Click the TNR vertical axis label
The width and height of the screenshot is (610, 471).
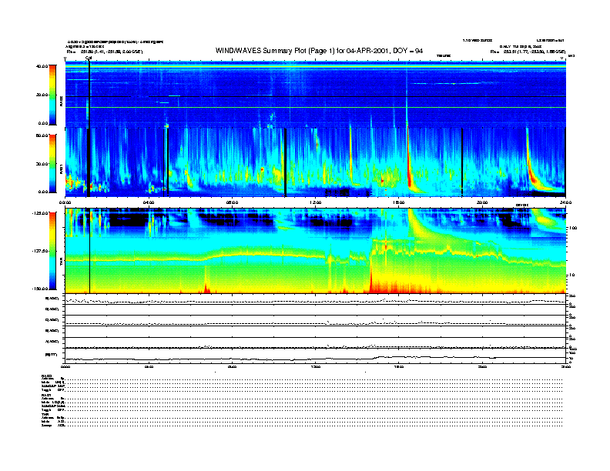pyautogui.click(x=61, y=263)
